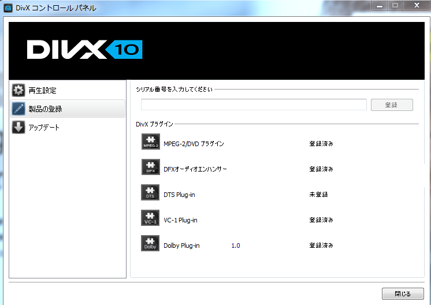The width and height of the screenshot is (431, 305).
Task: Open the 再生設定 gear icon
Action: 18,90
